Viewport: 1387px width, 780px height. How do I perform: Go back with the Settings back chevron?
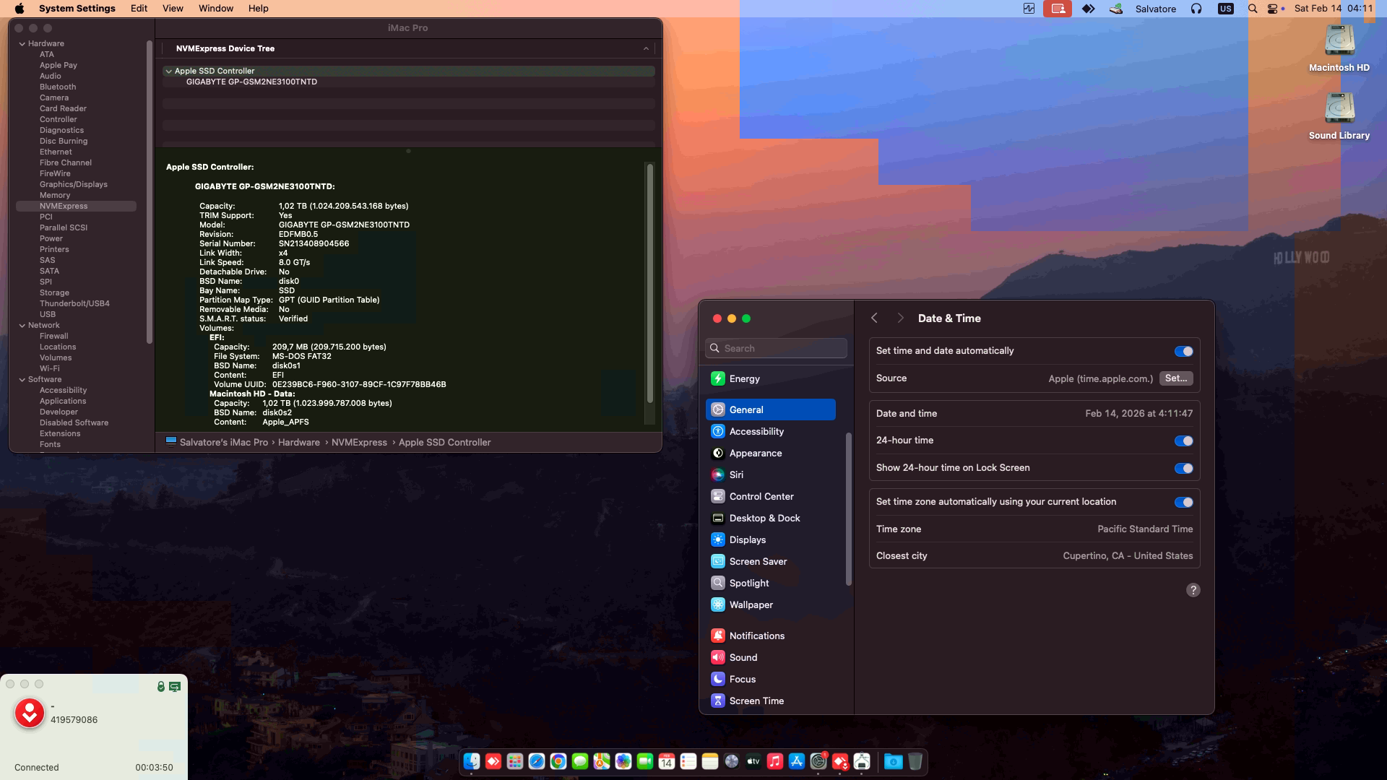(874, 318)
